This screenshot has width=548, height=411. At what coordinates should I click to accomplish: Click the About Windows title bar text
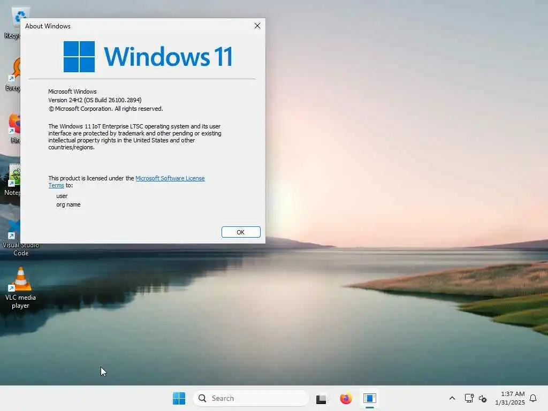tap(48, 26)
